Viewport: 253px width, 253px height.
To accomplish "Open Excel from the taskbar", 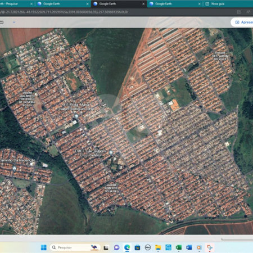I will coord(179,247).
